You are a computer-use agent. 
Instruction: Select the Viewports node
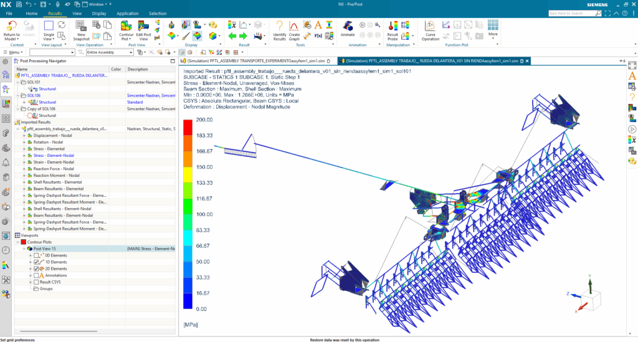(x=29, y=235)
